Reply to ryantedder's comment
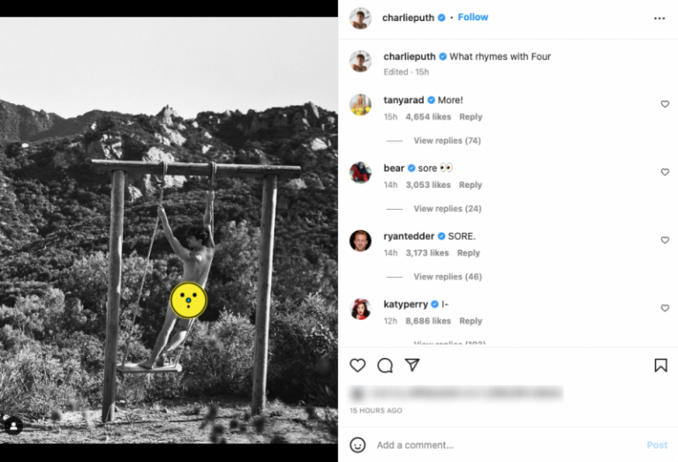 pyautogui.click(x=468, y=253)
